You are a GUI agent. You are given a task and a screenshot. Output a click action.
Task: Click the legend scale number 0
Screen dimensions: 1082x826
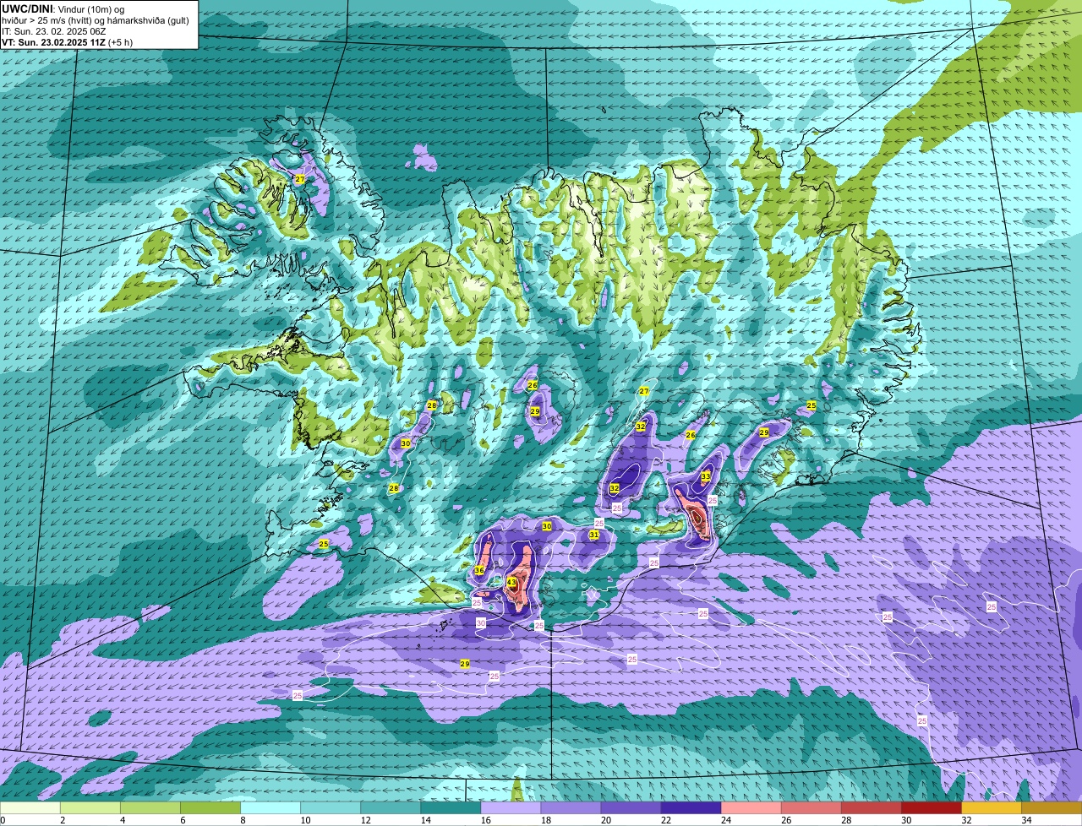coord(3,820)
